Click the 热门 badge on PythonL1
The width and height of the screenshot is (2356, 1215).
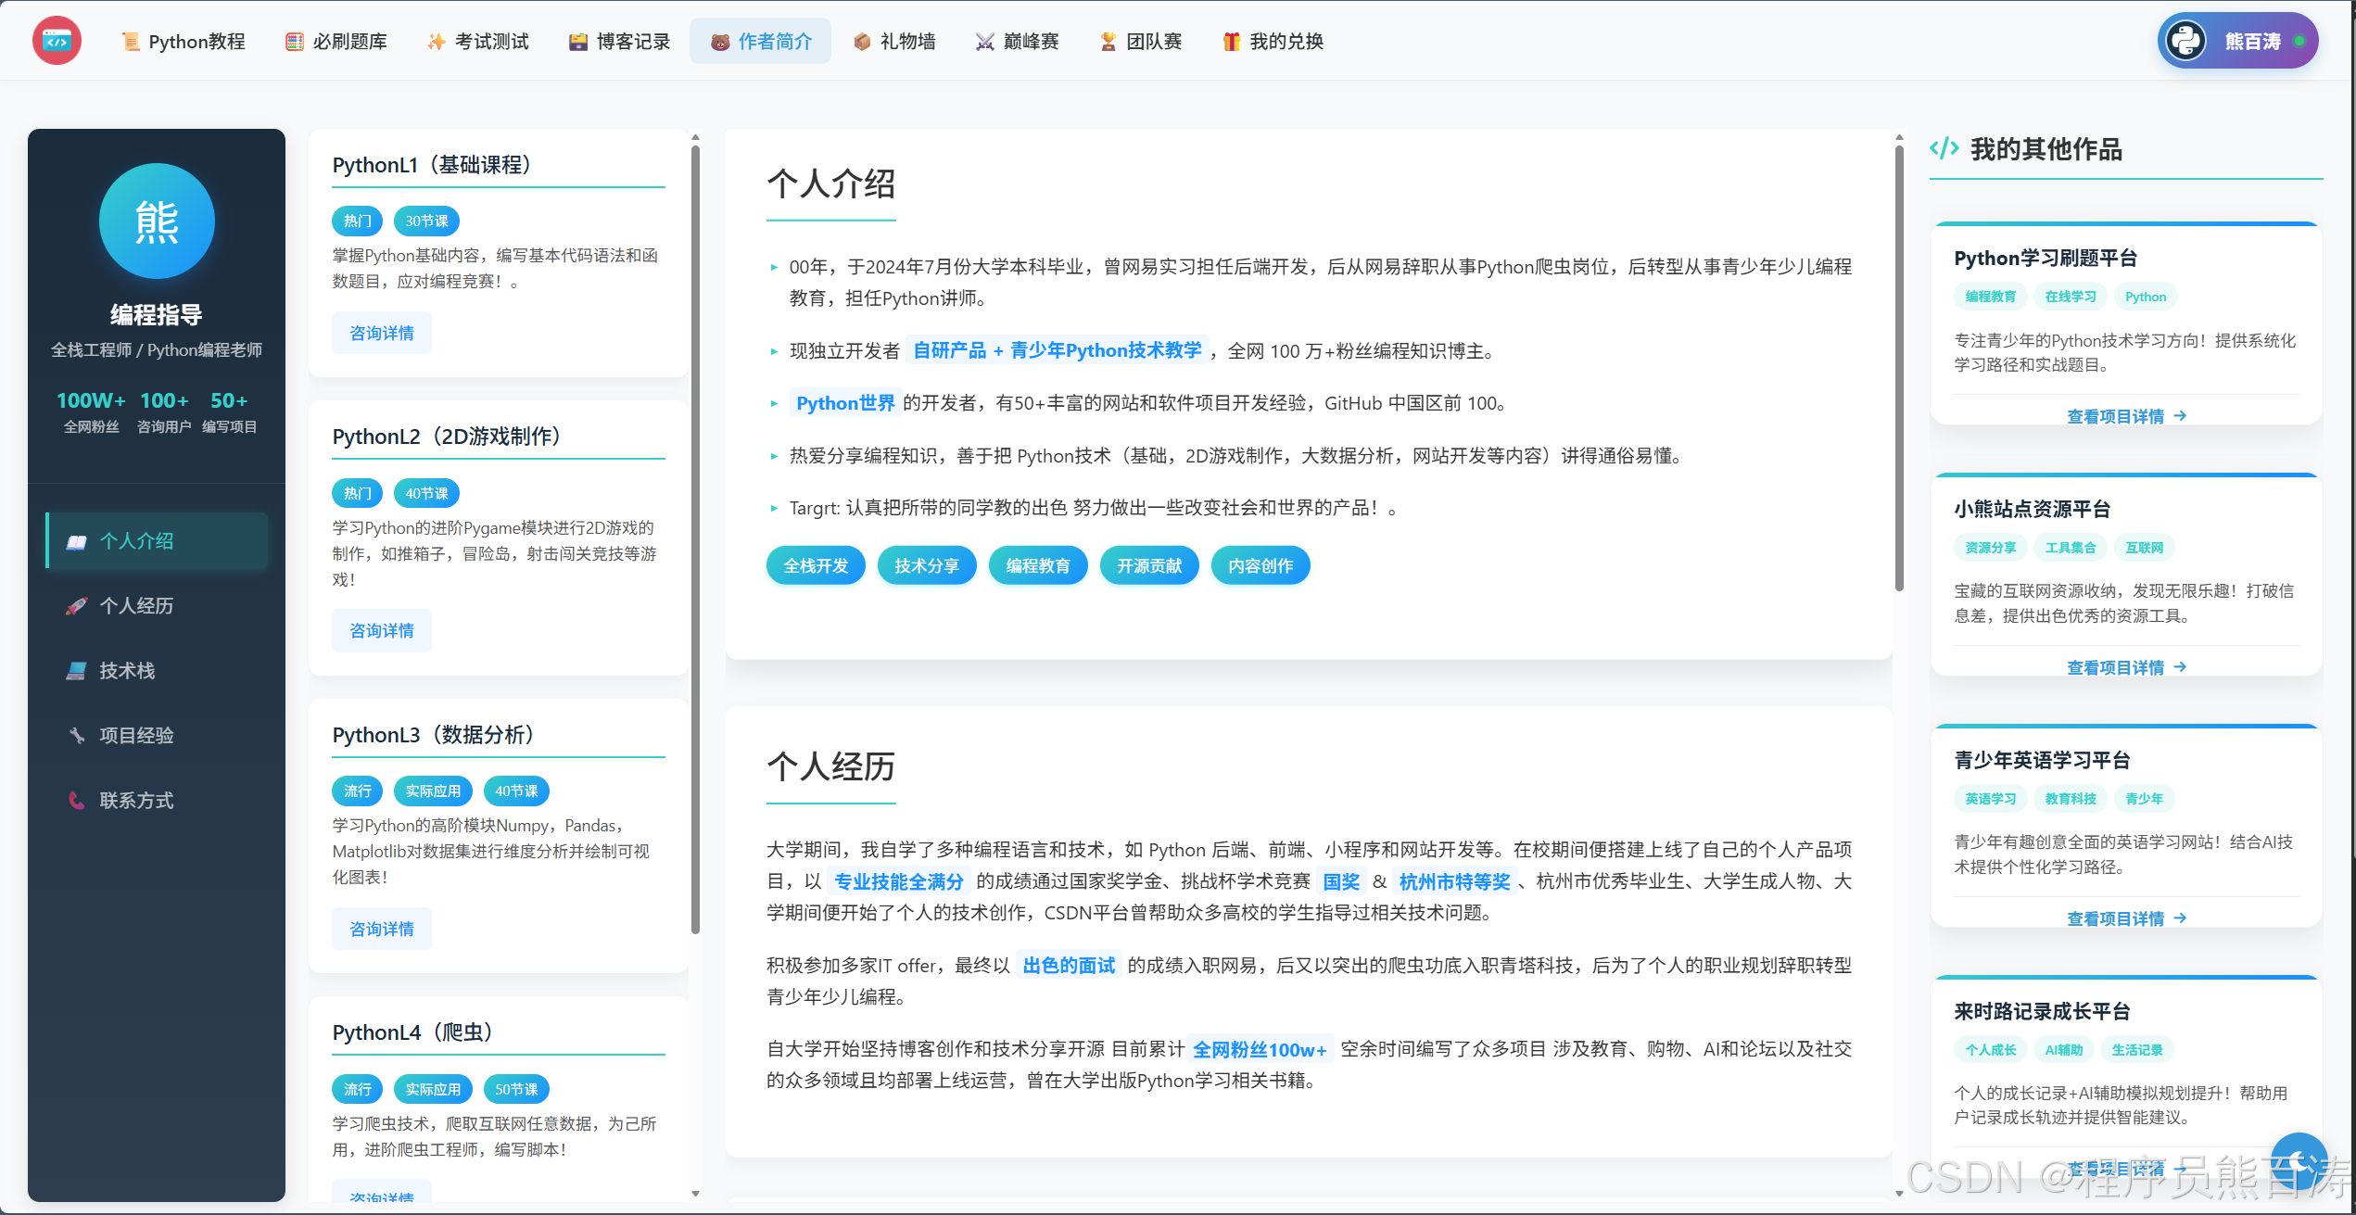tap(357, 221)
